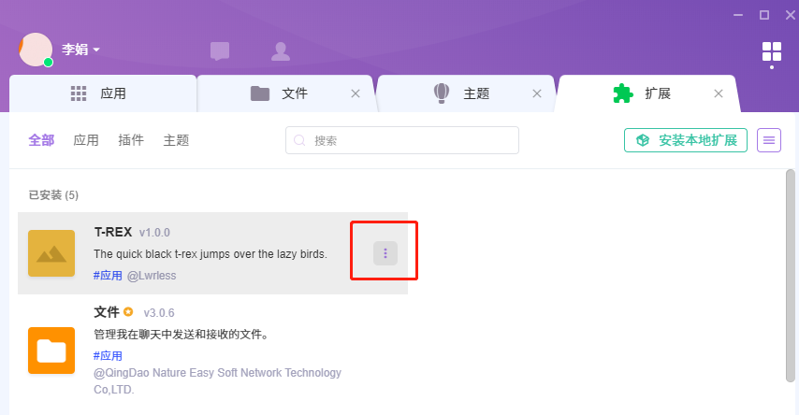Select the 插件 filter
The width and height of the screenshot is (799, 415).
pos(131,140)
